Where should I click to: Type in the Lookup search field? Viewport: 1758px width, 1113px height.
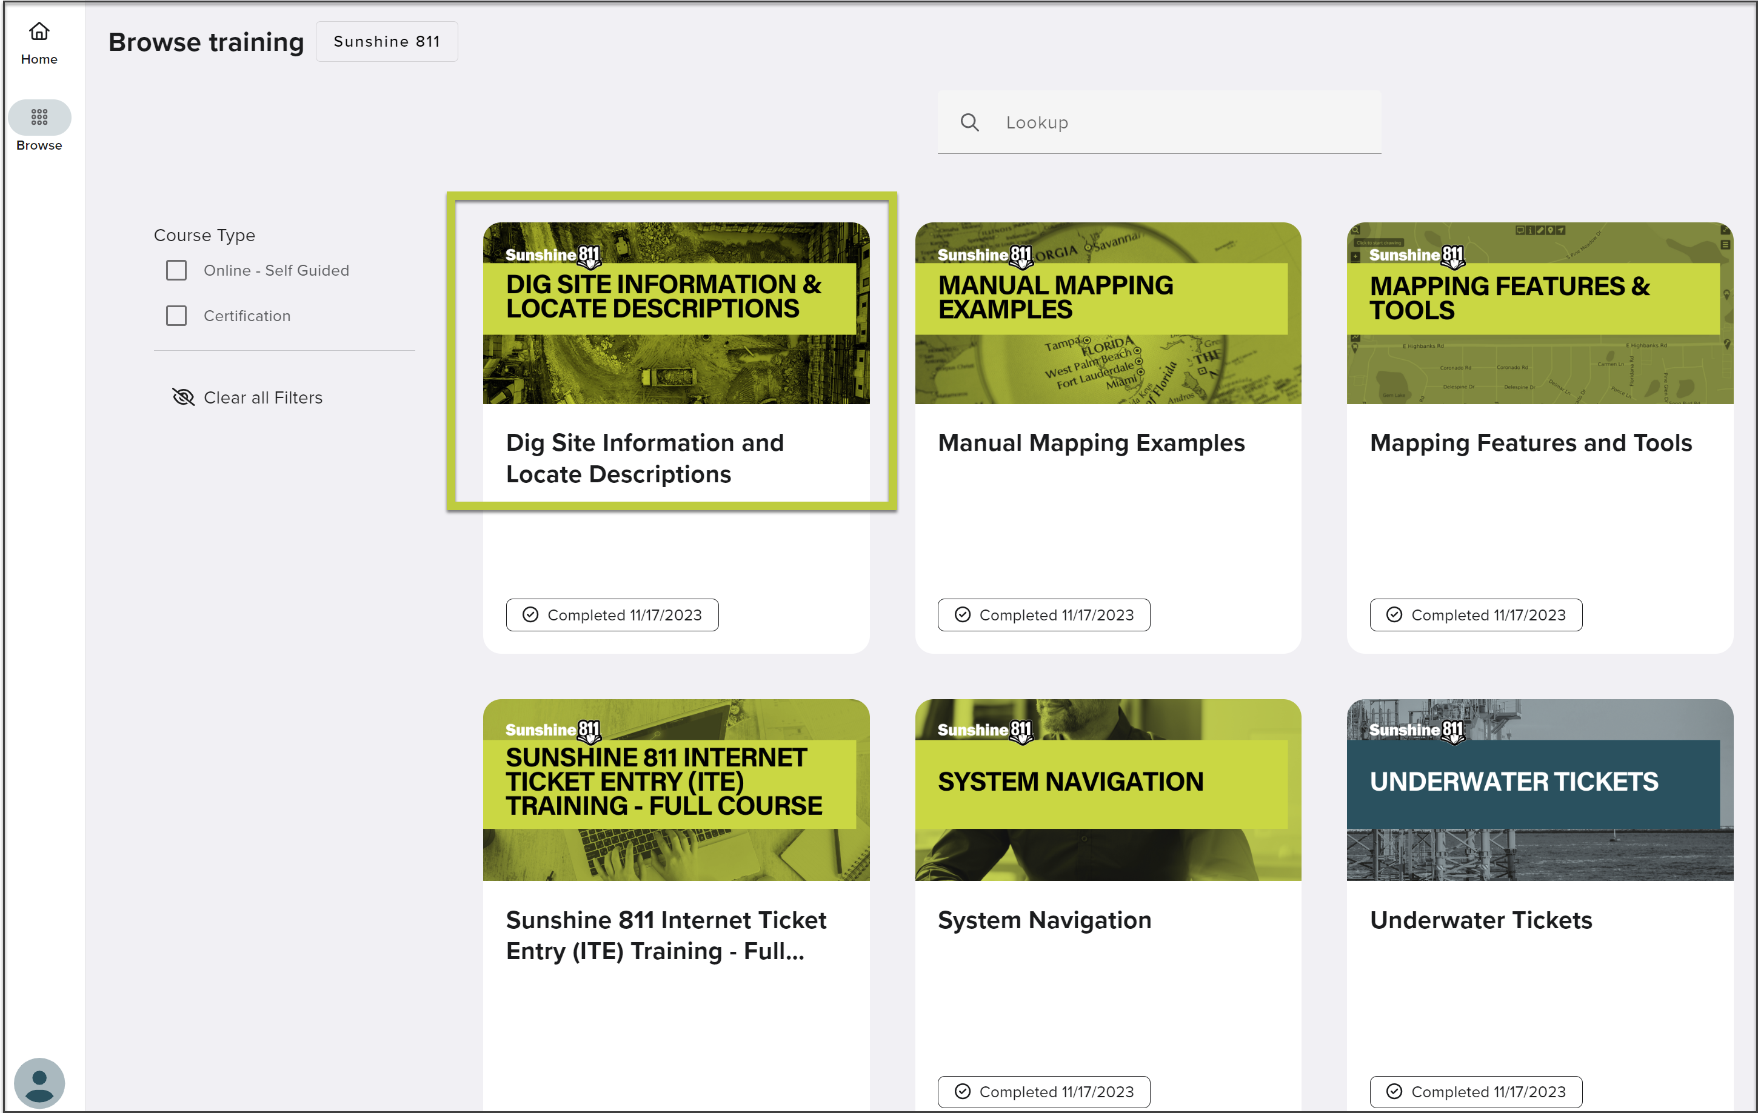pyautogui.click(x=1183, y=122)
